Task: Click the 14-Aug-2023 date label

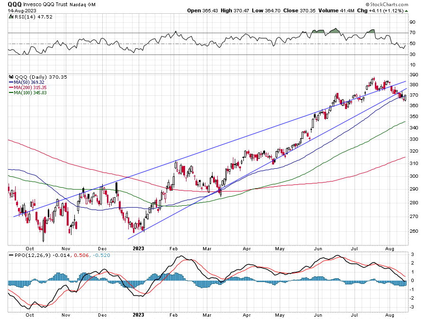Action: click(x=22, y=10)
